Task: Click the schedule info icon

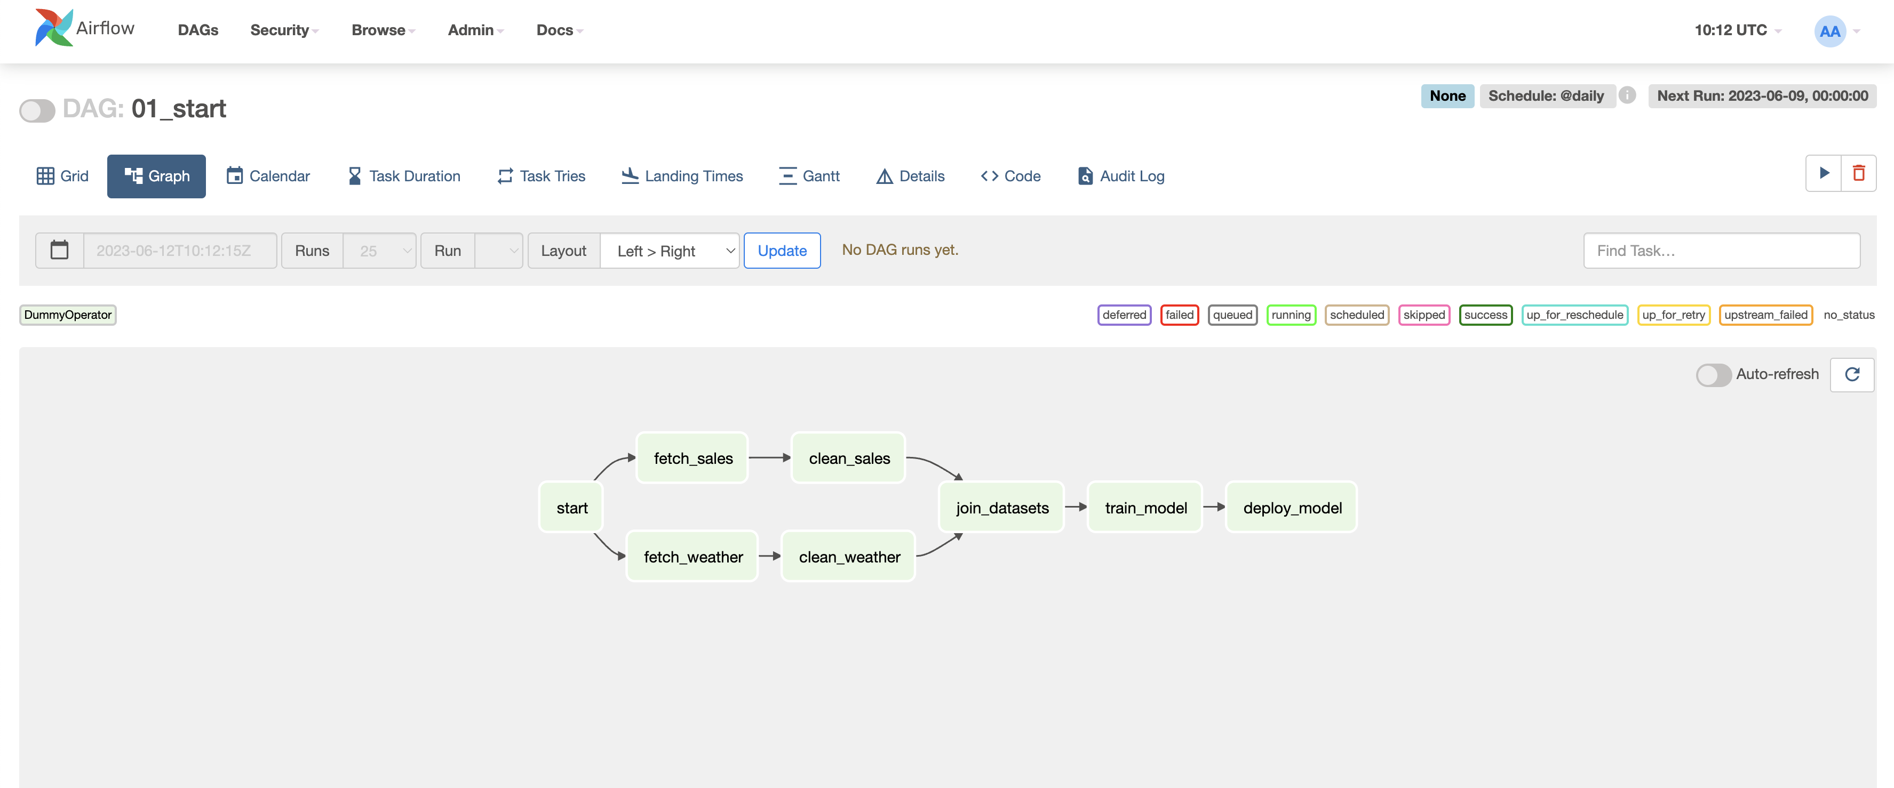Action: (1628, 95)
